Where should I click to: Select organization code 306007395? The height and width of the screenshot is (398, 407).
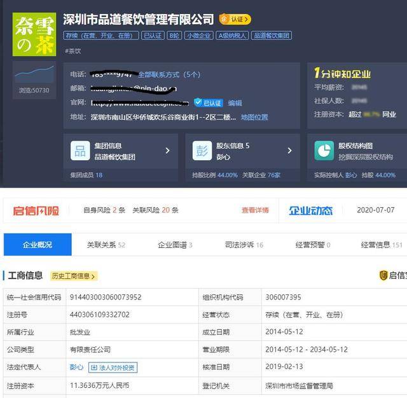pyautogui.click(x=283, y=298)
